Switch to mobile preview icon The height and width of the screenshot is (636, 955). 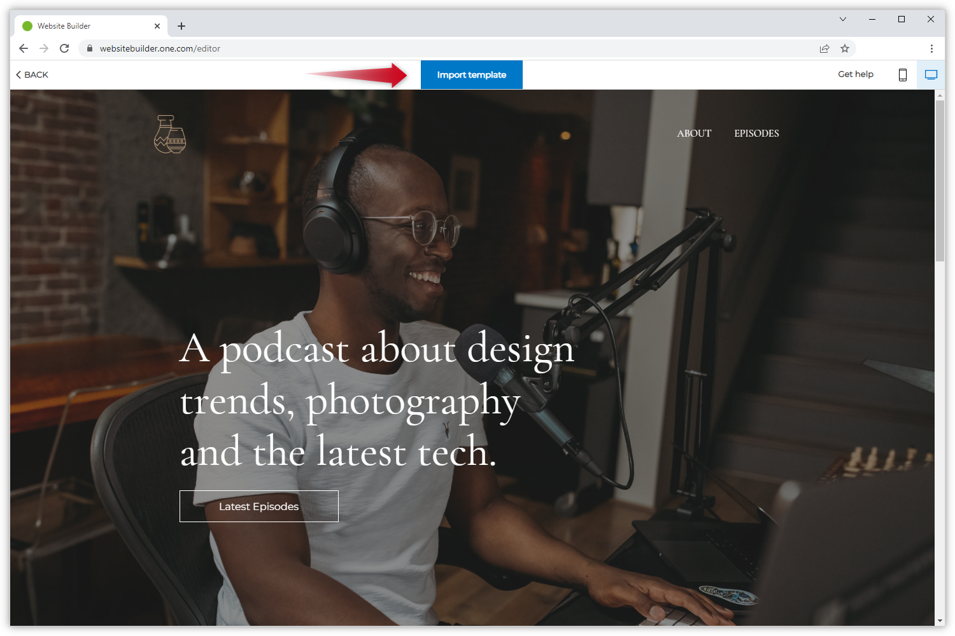(902, 75)
